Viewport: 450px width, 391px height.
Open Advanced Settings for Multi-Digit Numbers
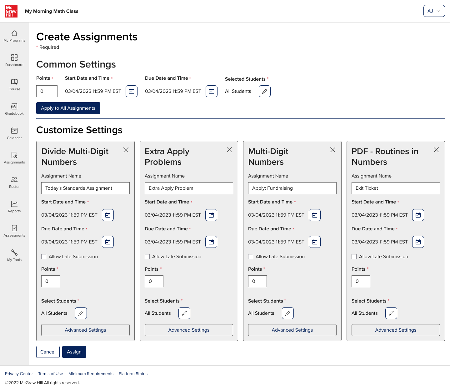292,330
